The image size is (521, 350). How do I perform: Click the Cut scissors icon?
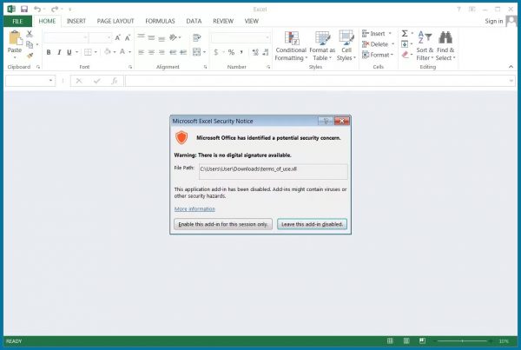[30, 34]
